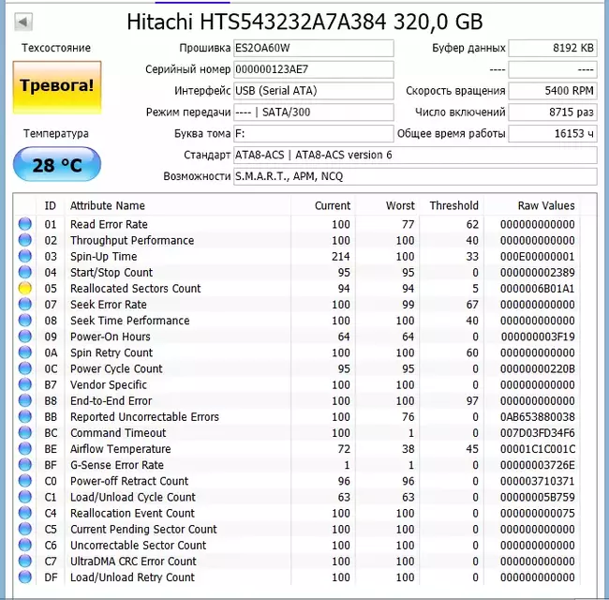Click raw value 000000003F19 of Power-On Hours
The height and width of the screenshot is (600, 609).
click(538, 337)
